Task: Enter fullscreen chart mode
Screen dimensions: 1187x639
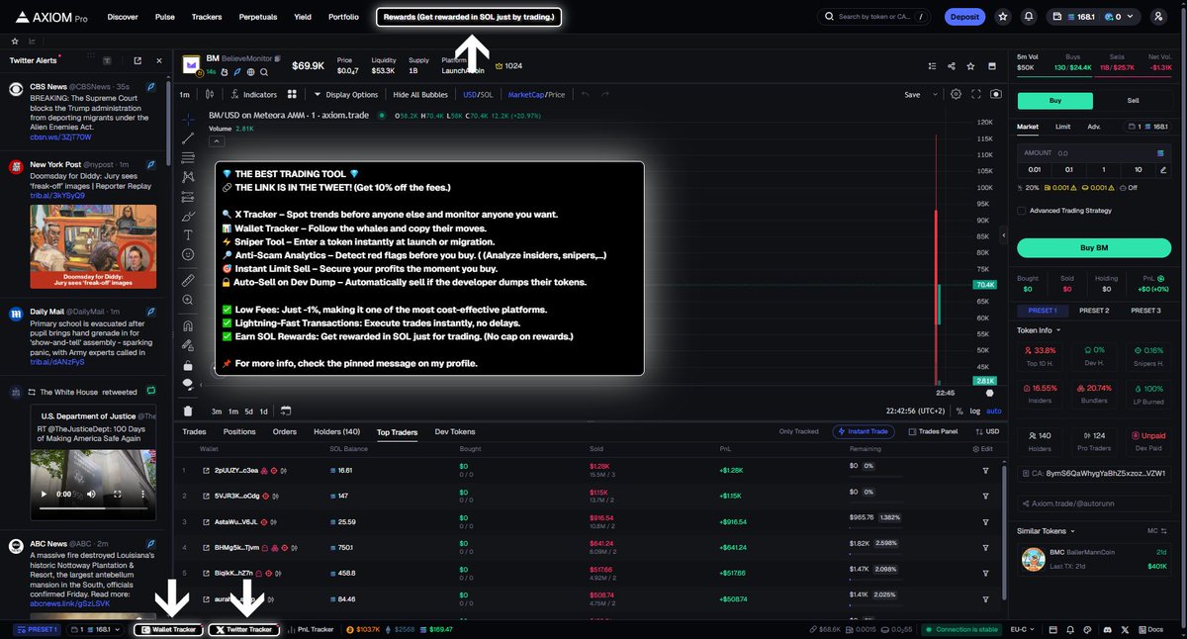Action: tap(976, 95)
